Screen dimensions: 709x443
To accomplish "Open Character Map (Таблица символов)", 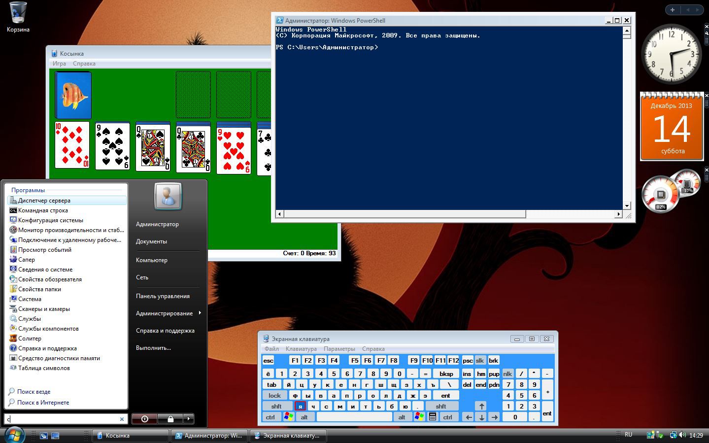I will [x=67, y=368].
